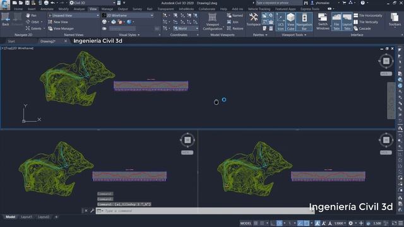Zoom to Extents in Navigate 2D
The image size is (404, 227).
coord(33,28)
